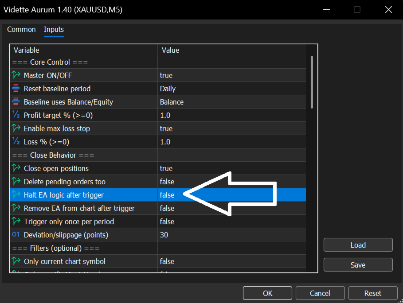This screenshot has height=303, width=403.
Task: Select the Profit target % (>=0) label
Action: [x=58, y=115]
